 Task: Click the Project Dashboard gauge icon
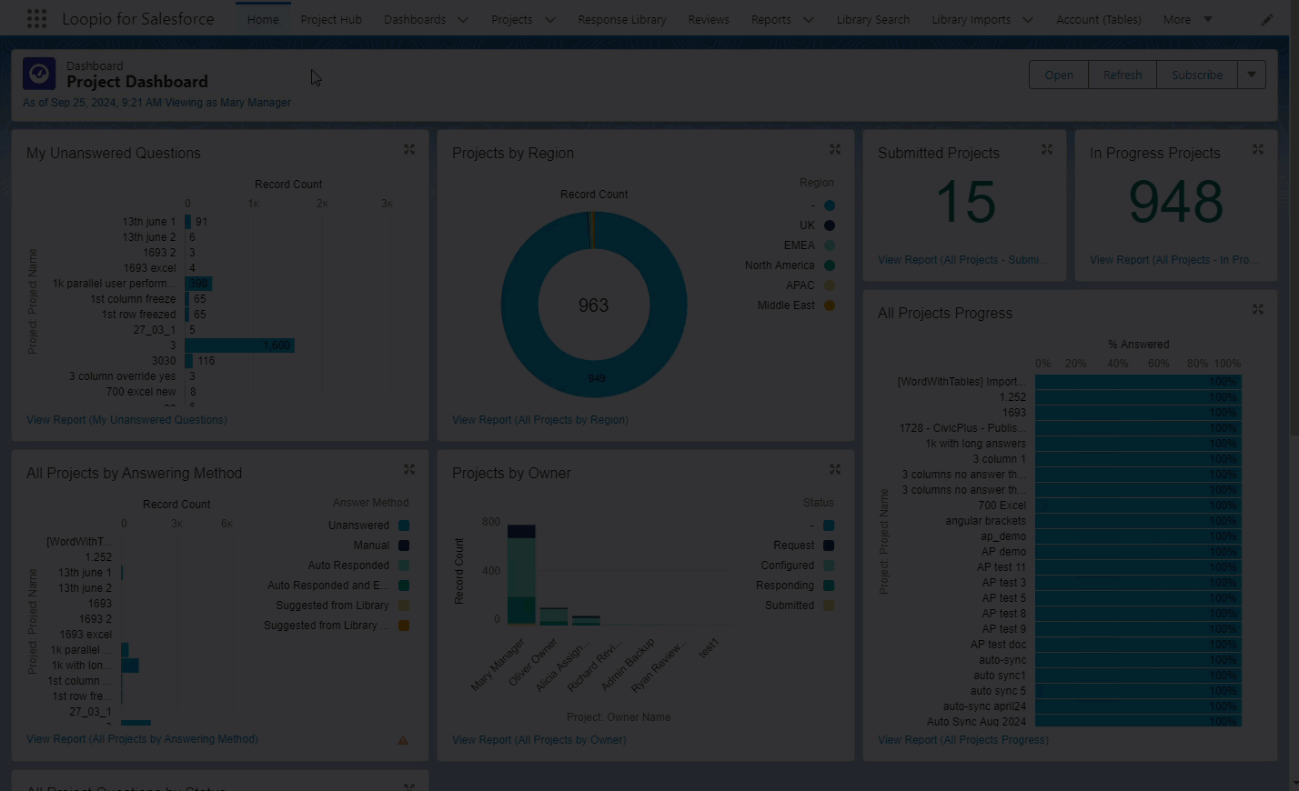[39, 74]
